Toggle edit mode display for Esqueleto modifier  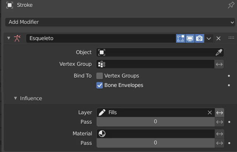point(181,39)
